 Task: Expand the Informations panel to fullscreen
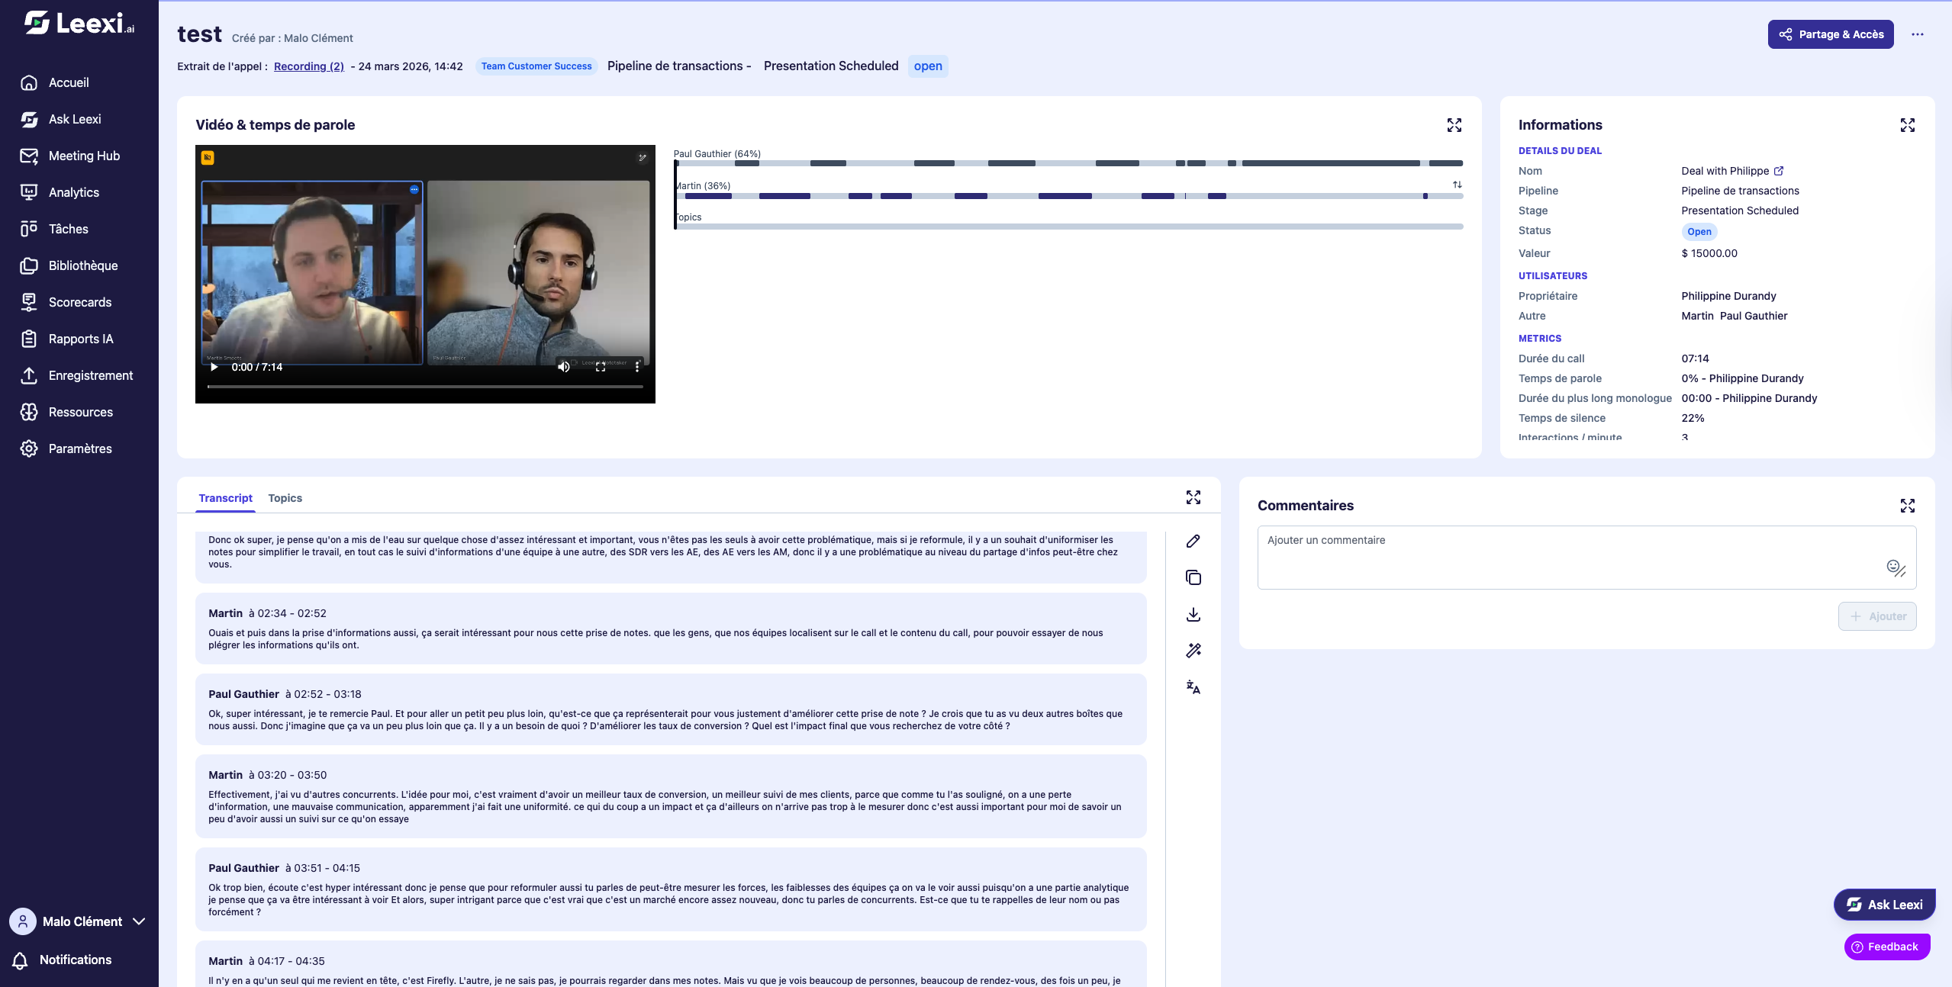pos(1907,125)
